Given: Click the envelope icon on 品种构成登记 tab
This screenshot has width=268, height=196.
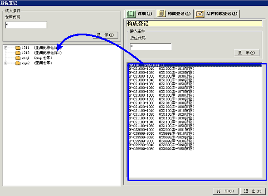Looking at the screenshot, I should [200, 14].
